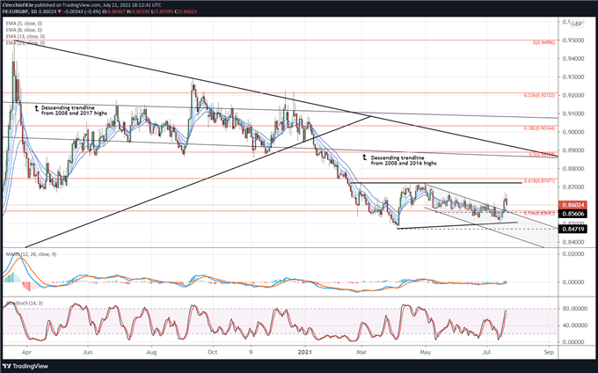Image resolution: width=598 pixels, height=373 pixels.
Task: Click the Mar label on time axis
Action: 361,352
